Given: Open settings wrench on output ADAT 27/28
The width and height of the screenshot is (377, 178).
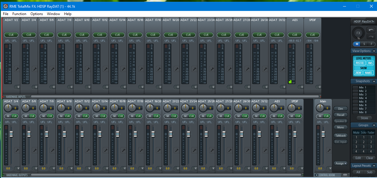Looking at the screenshot, I should point(230,150).
